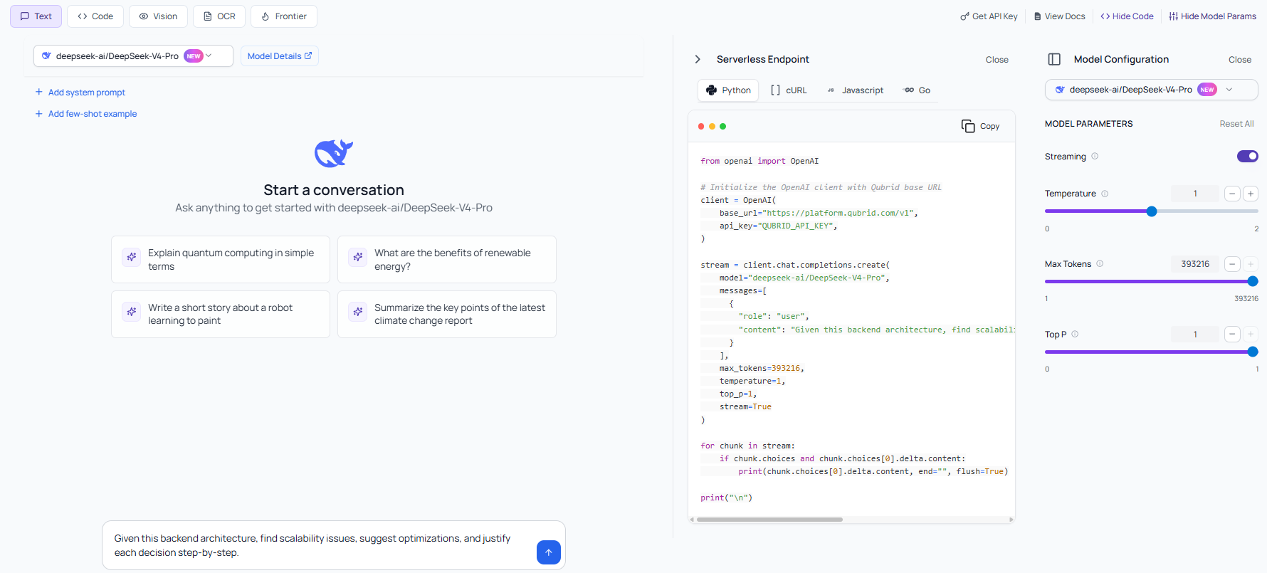
Task: Click the Max Tokens slider handle
Action: point(1253,282)
